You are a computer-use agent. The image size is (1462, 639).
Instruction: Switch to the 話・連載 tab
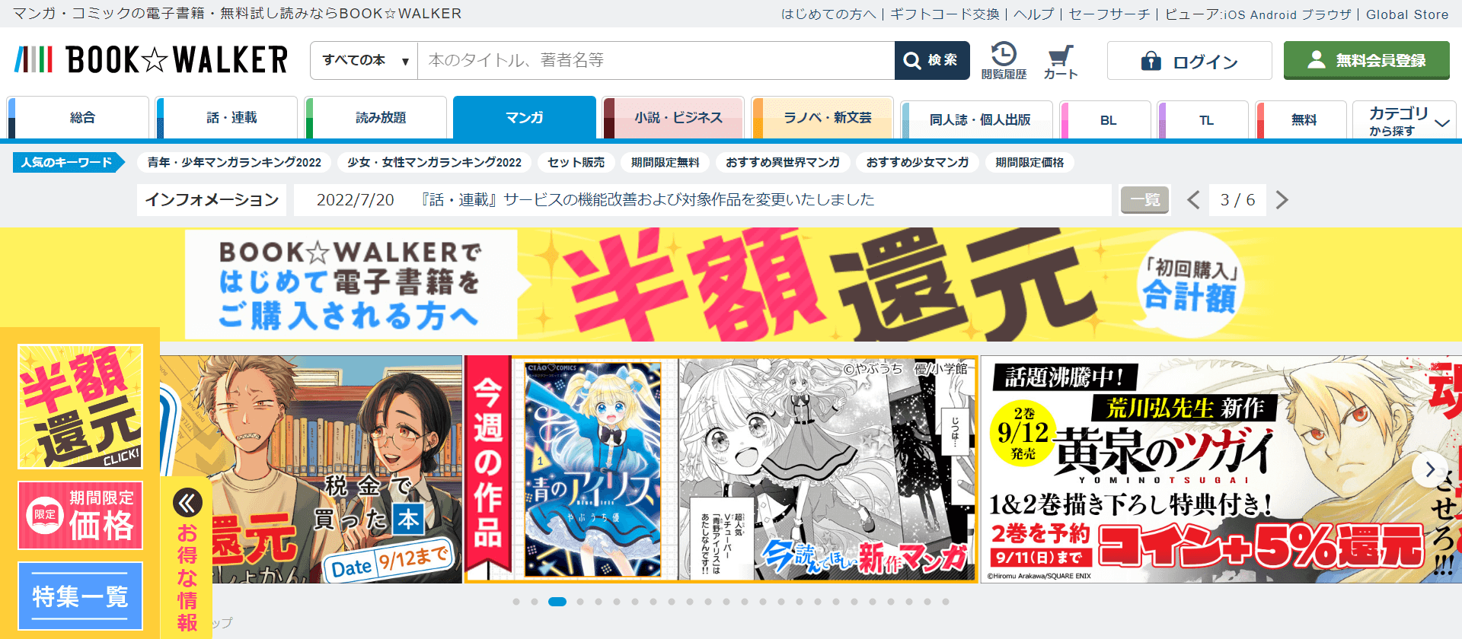(227, 117)
